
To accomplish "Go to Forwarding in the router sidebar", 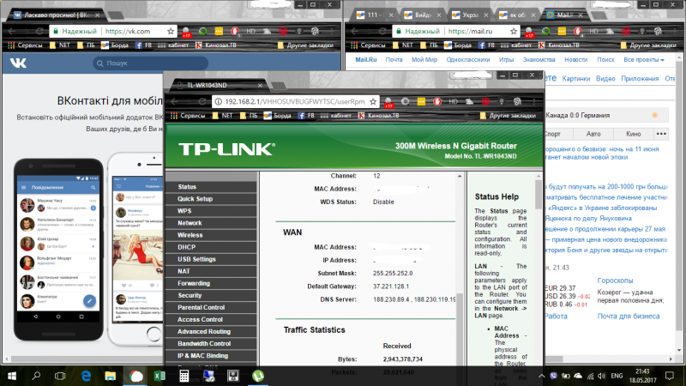I will [194, 283].
